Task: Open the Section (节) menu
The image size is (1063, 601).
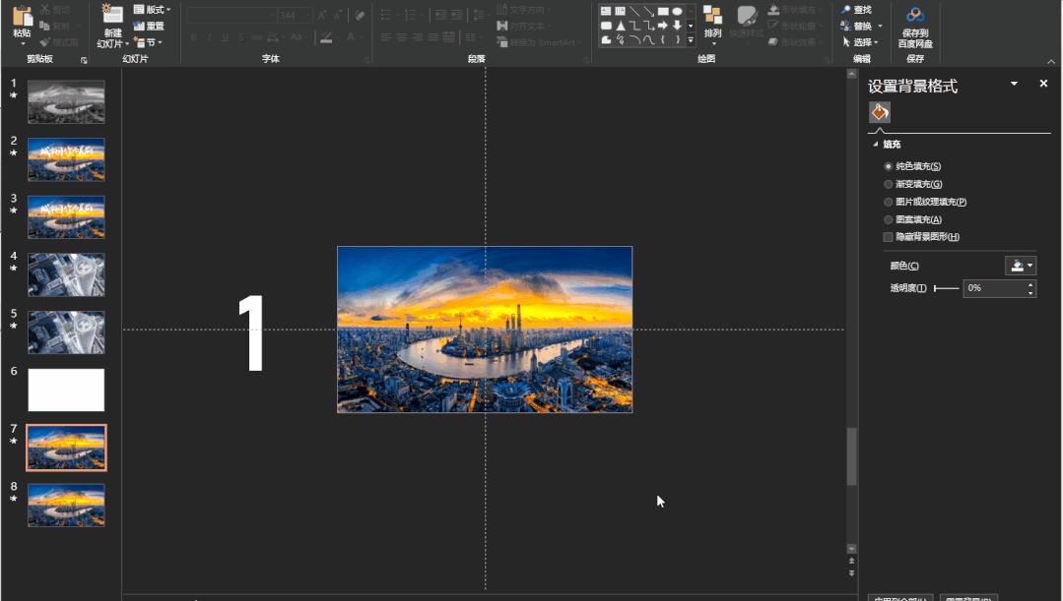Action: pos(148,42)
